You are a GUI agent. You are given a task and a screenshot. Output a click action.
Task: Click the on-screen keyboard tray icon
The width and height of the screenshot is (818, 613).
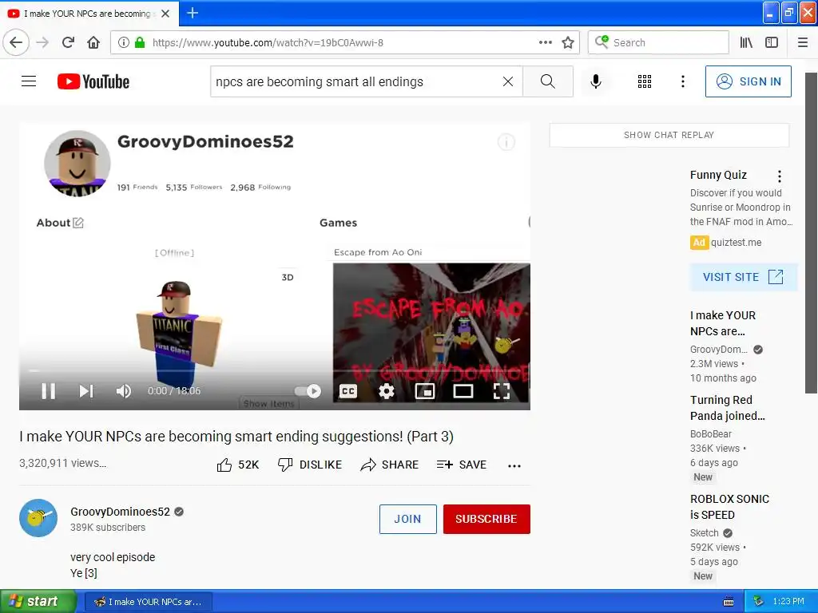point(729,602)
